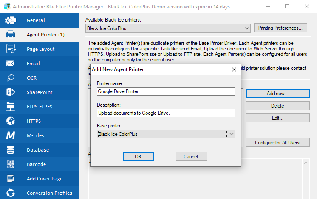Open the Database stack icon
The width and height of the screenshot is (317, 199).
tap(11, 150)
